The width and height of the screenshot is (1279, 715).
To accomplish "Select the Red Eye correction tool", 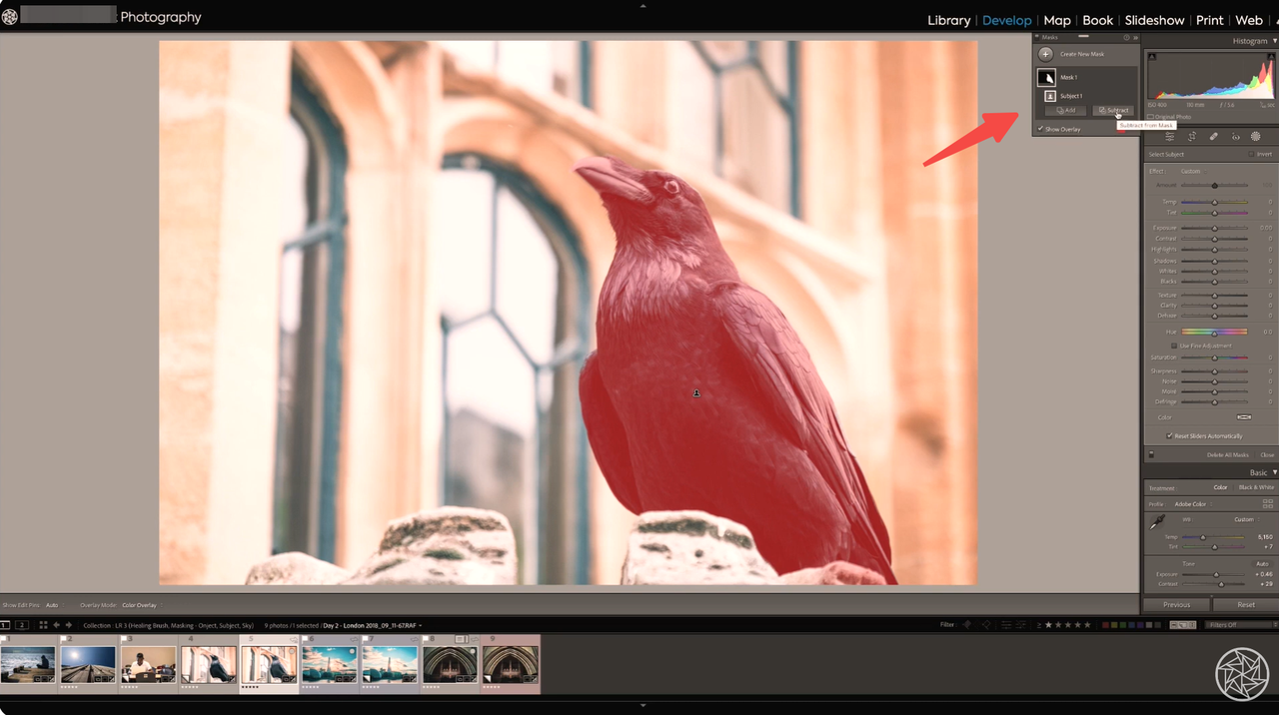I will point(1235,136).
